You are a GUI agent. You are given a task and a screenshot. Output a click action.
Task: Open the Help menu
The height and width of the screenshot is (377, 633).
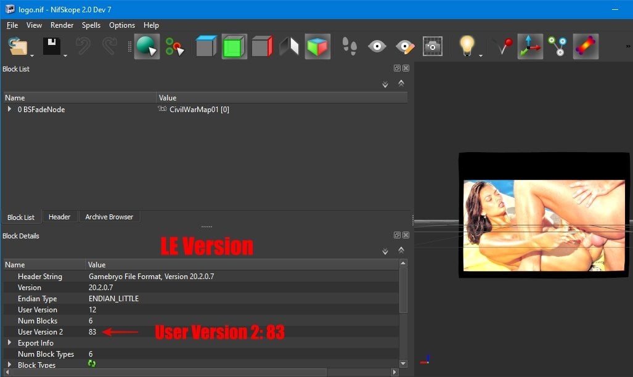click(151, 25)
